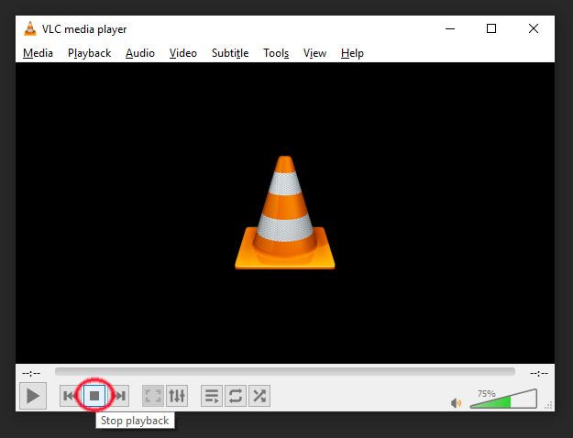The height and width of the screenshot is (438, 573).
Task: Click the VLC cone icon in title bar
Action: point(30,28)
